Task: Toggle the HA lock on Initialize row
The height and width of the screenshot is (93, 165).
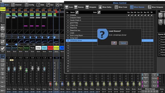Action: coord(135,15)
